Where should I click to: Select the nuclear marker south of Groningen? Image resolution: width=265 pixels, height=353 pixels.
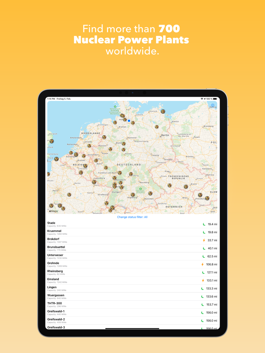click(104, 137)
